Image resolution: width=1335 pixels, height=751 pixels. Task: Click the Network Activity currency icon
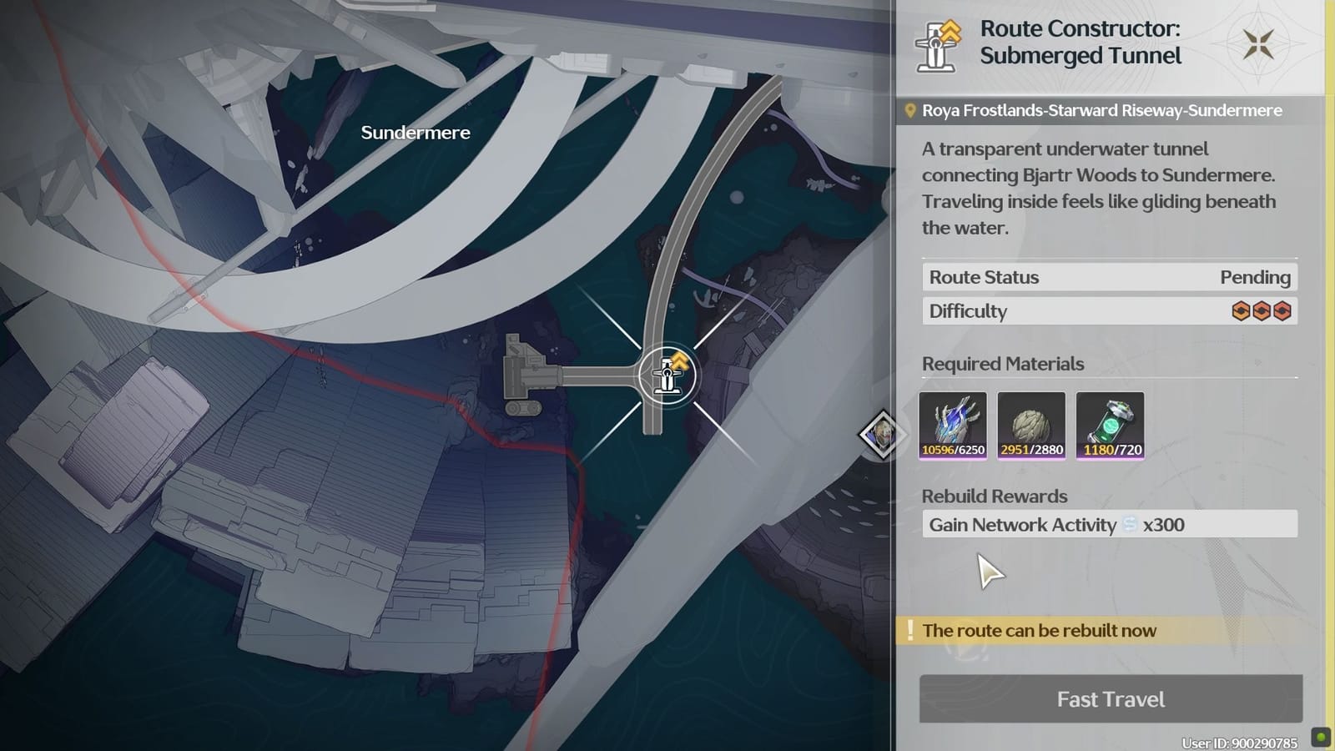[1130, 525]
